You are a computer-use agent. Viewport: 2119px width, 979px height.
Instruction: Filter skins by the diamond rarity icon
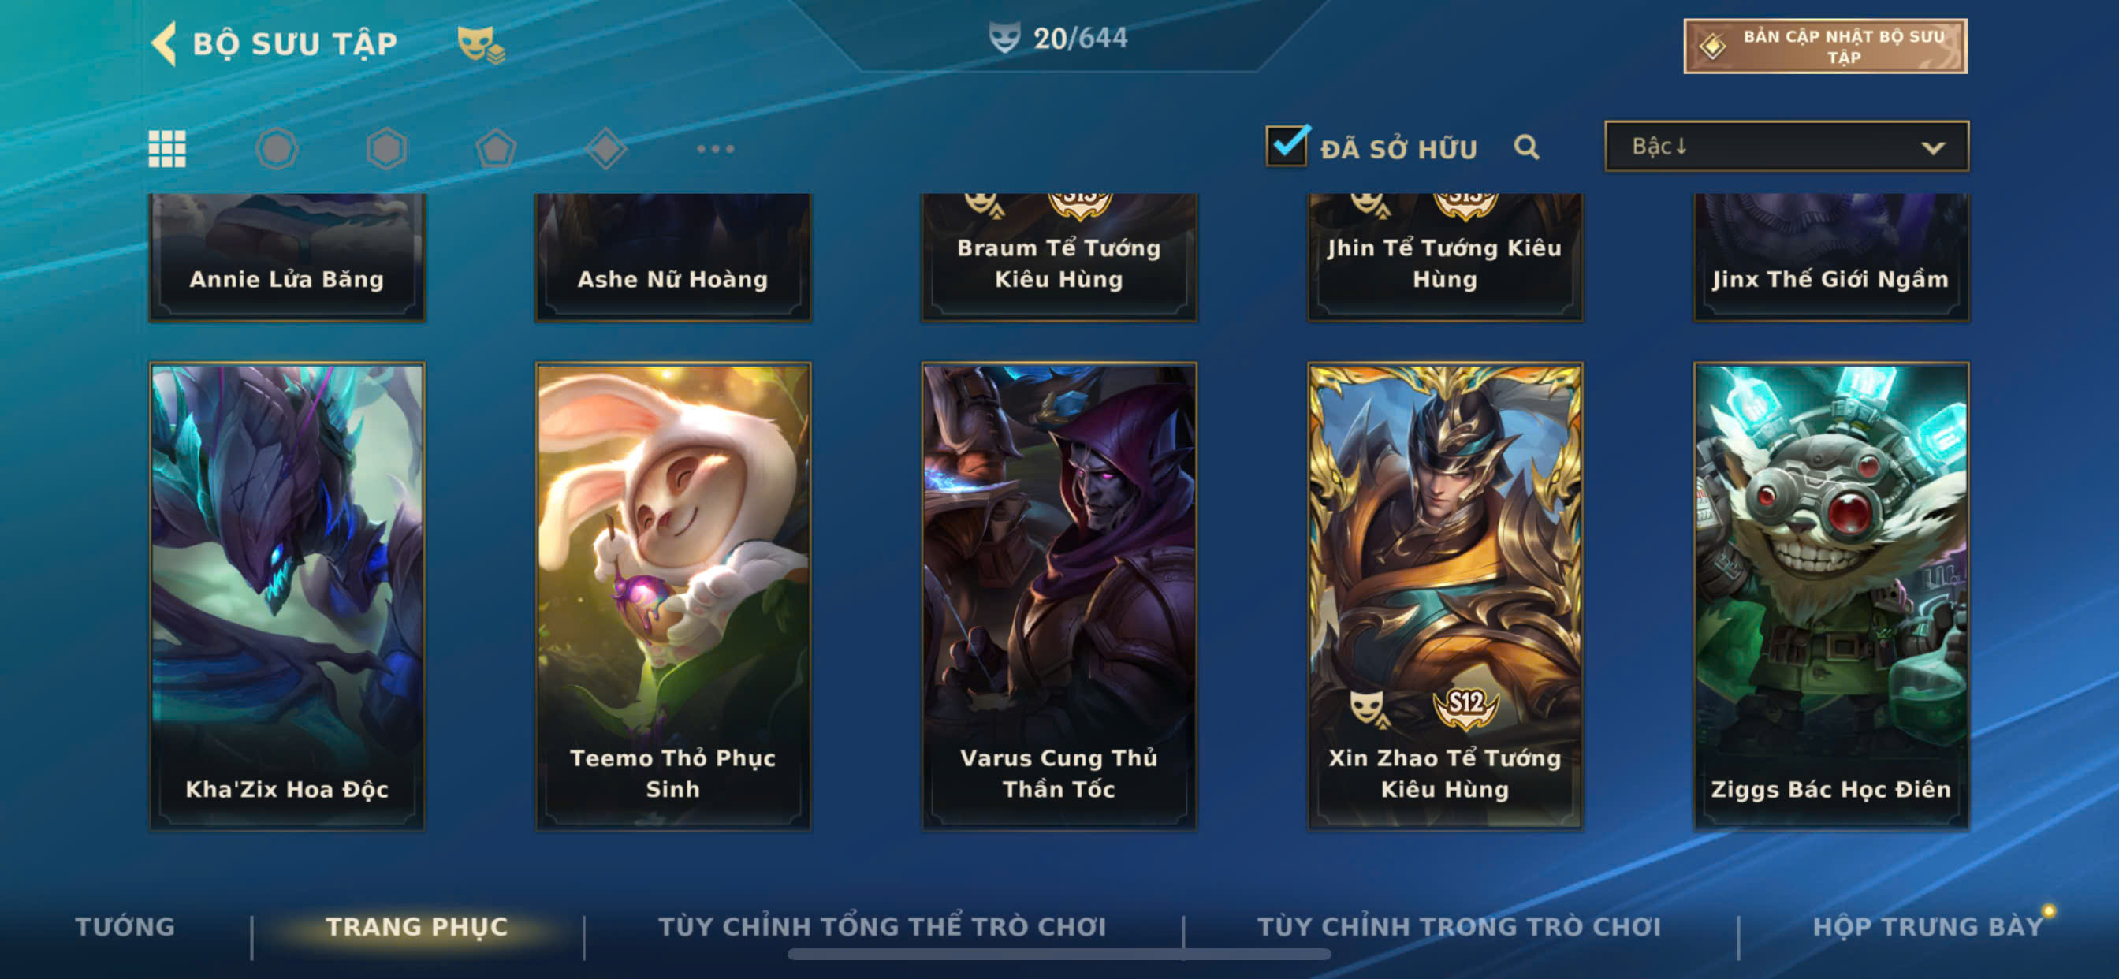pos(606,149)
